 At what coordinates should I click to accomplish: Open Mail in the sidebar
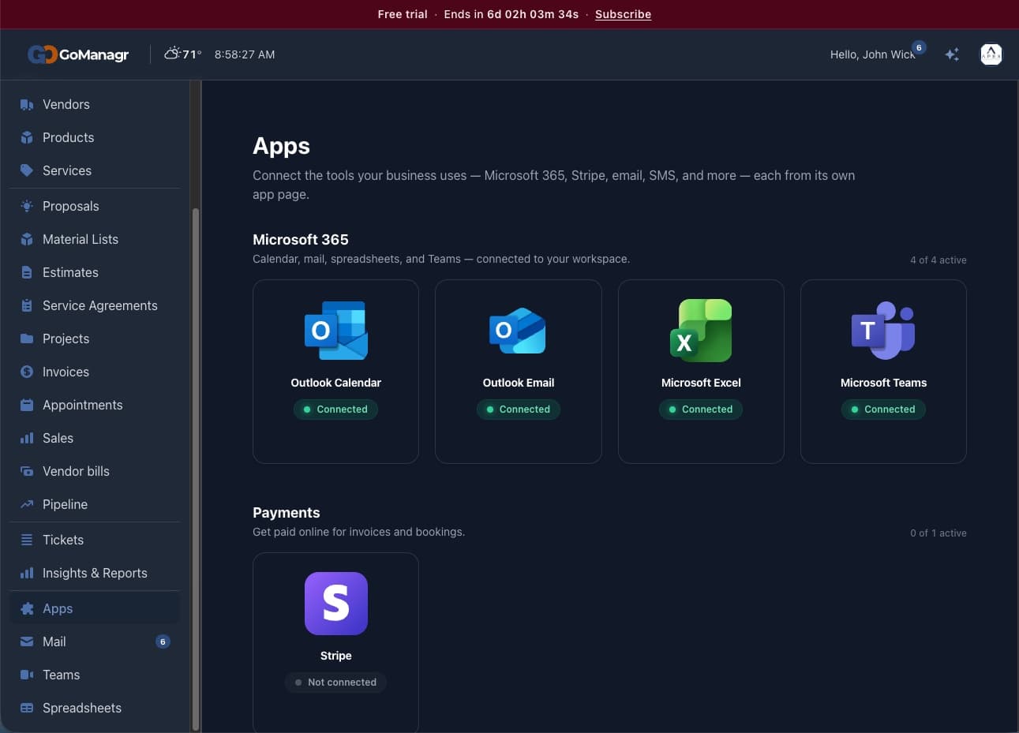coord(95,641)
